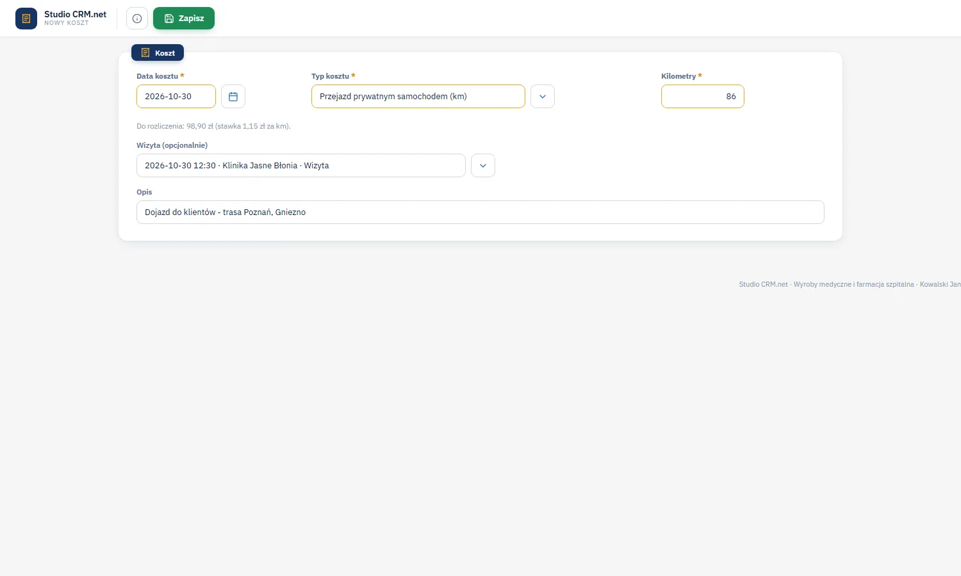The height and width of the screenshot is (576, 961).
Task: Open the calendar date picker icon
Action: point(233,97)
